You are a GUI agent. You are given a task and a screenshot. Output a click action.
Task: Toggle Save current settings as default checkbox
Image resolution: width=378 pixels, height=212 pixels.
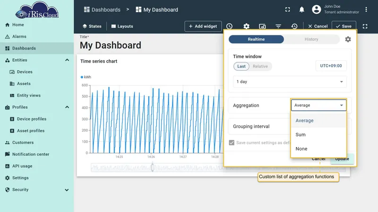point(232,143)
